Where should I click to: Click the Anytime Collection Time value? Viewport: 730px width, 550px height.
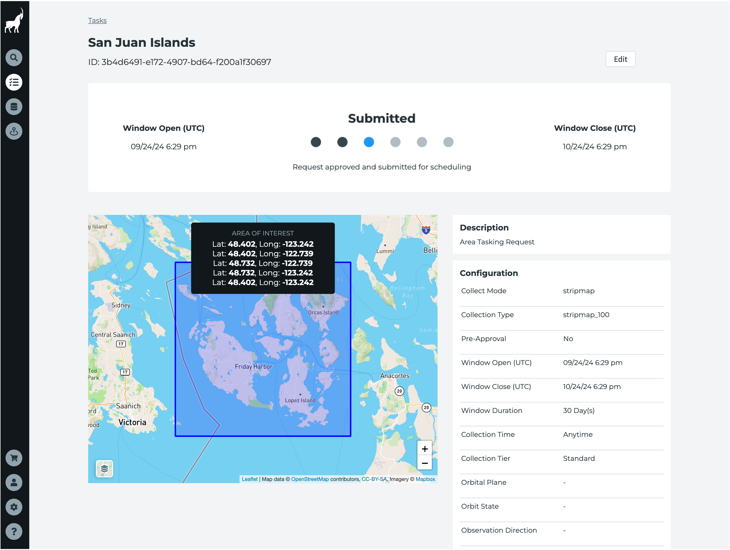pos(578,435)
